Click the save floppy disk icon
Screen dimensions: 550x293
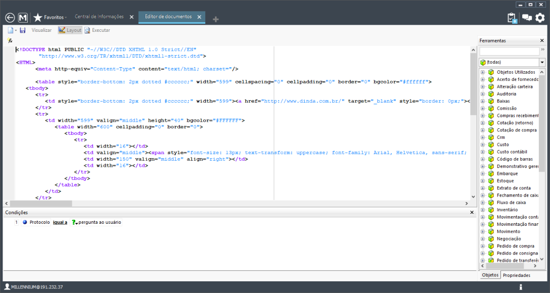click(x=23, y=30)
